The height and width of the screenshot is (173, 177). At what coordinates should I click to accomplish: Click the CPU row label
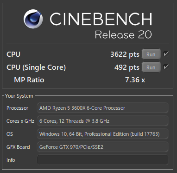click(13, 54)
